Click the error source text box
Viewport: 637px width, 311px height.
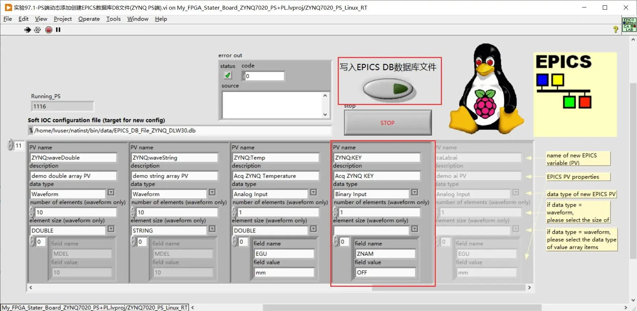click(x=272, y=105)
